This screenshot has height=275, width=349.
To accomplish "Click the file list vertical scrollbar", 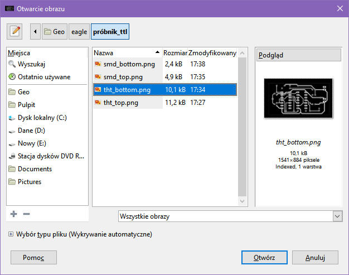I will [243, 128].
